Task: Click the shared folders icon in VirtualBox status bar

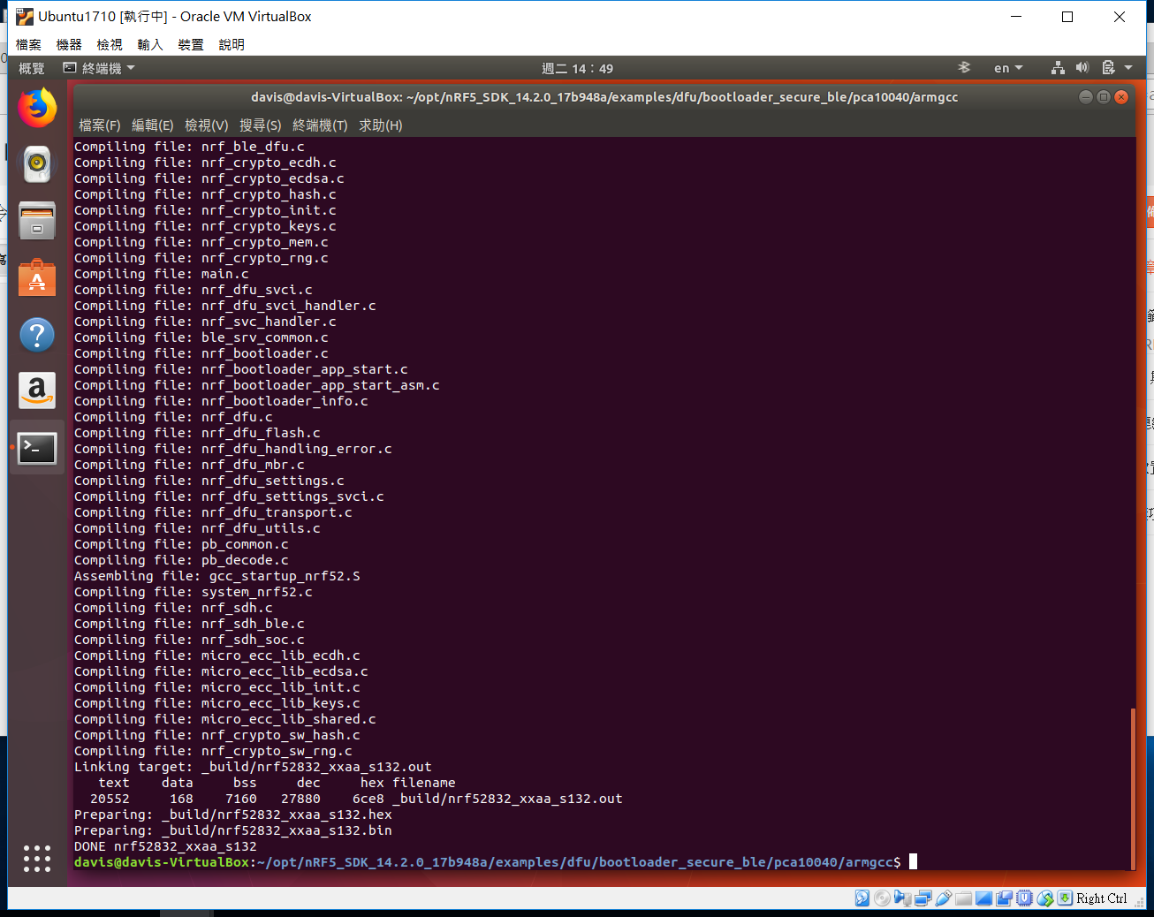Action: click(963, 898)
